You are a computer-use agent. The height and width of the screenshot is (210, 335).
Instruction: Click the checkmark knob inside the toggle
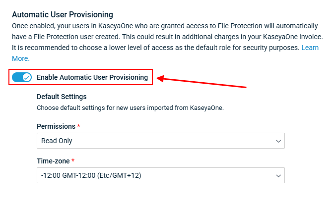pyautogui.click(x=27, y=77)
